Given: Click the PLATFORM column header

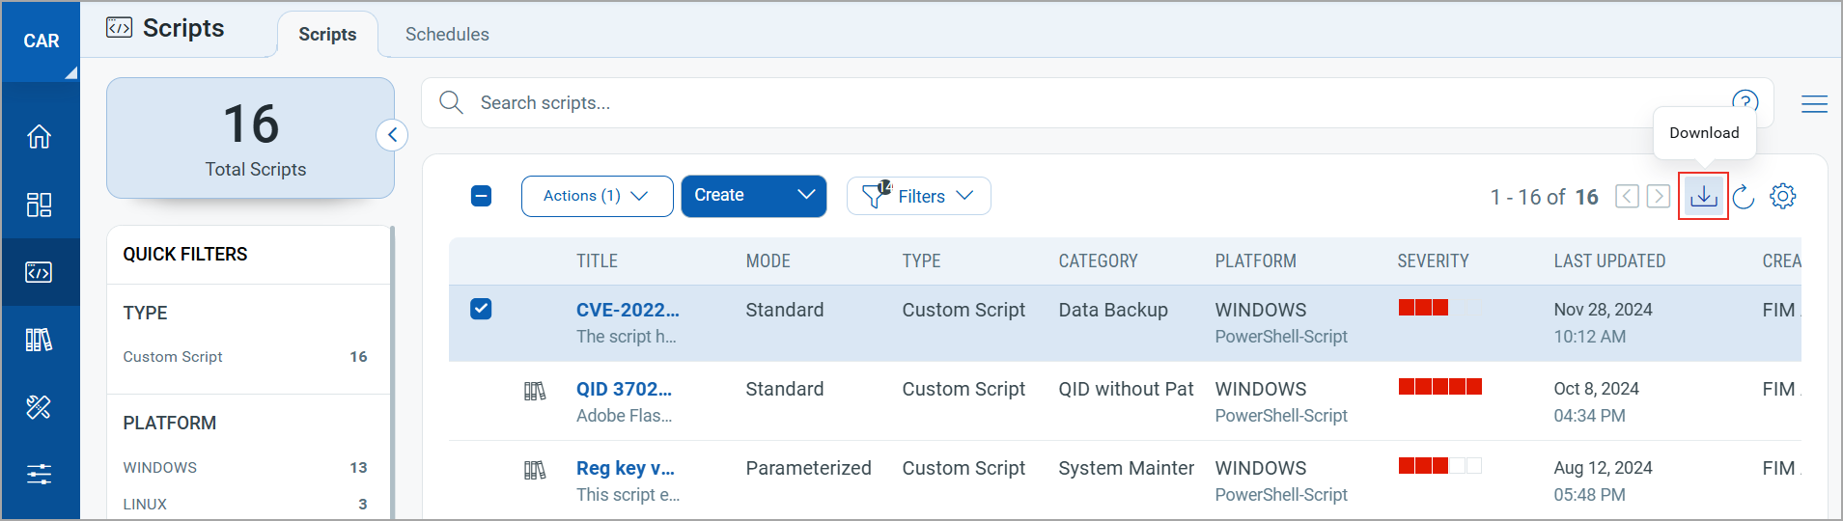Looking at the screenshot, I should coord(1255,261).
